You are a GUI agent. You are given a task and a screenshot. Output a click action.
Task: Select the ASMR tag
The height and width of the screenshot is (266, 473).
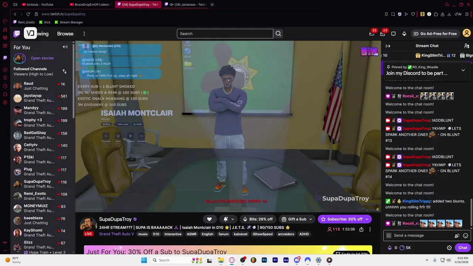pos(191,234)
